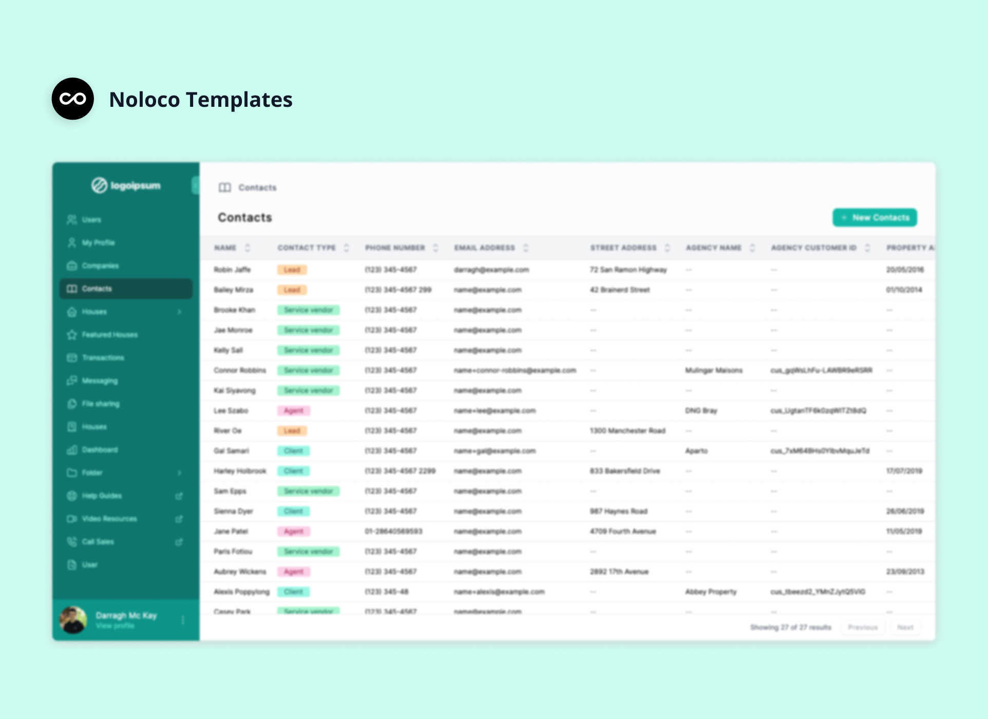Collapse the sidebar with the arrow near logoipsum
Screen dimensions: 988x719
196,186
